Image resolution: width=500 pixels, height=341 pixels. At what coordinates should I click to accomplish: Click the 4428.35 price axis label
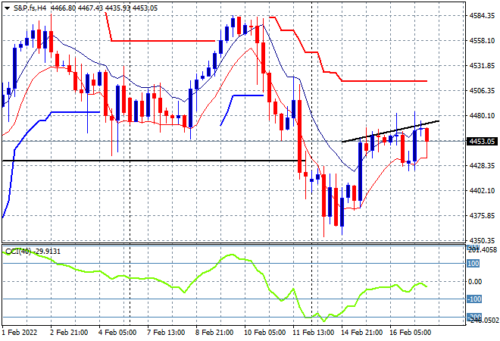click(482, 165)
